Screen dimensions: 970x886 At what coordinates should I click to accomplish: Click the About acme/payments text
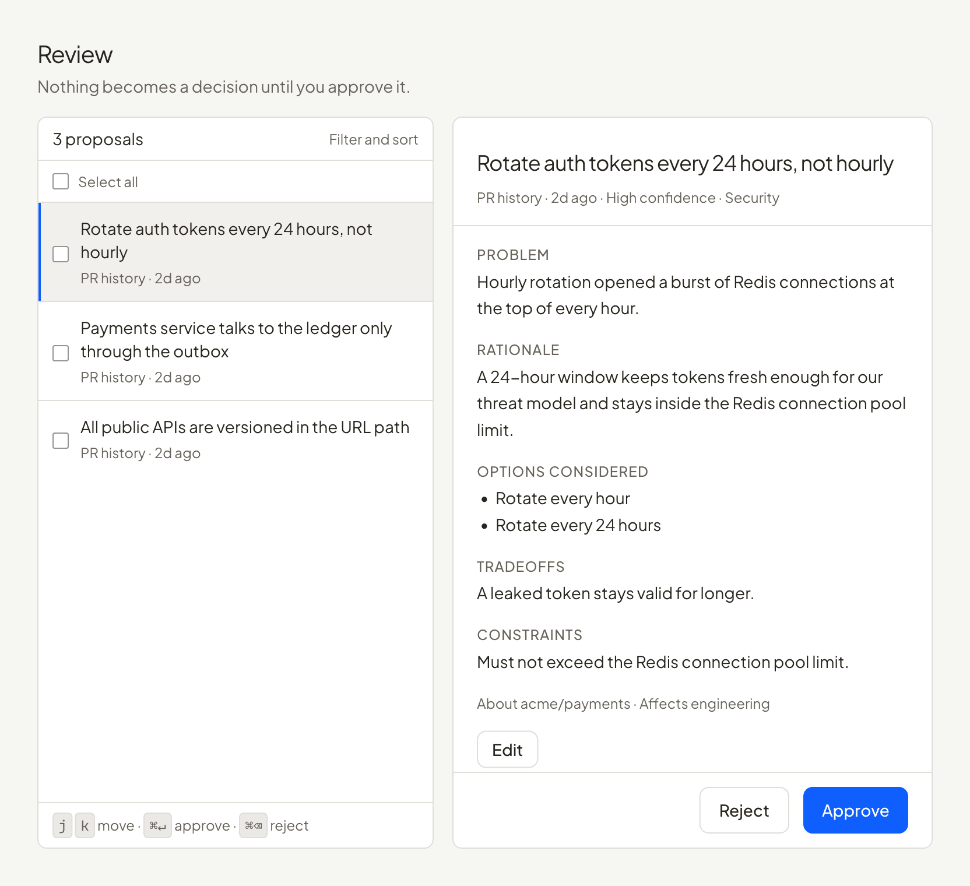pos(553,704)
